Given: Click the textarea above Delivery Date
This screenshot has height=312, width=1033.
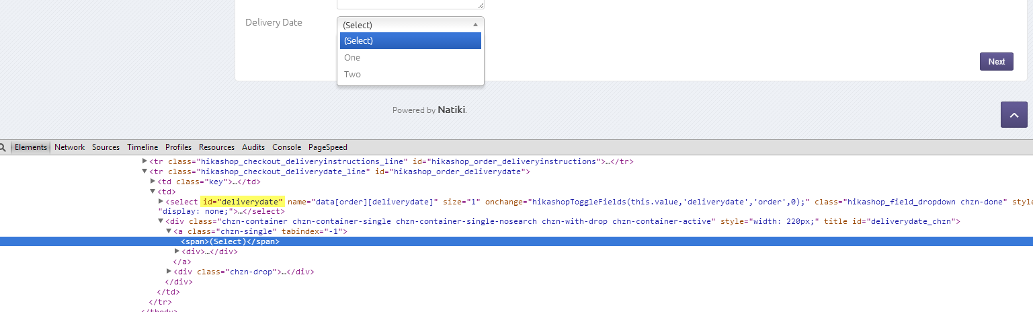Looking at the screenshot, I should pyautogui.click(x=410, y=3).
